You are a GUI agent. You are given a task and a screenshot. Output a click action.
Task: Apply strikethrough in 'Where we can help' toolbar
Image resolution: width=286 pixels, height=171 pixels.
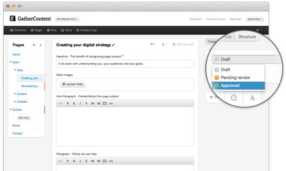coord(86,161)
